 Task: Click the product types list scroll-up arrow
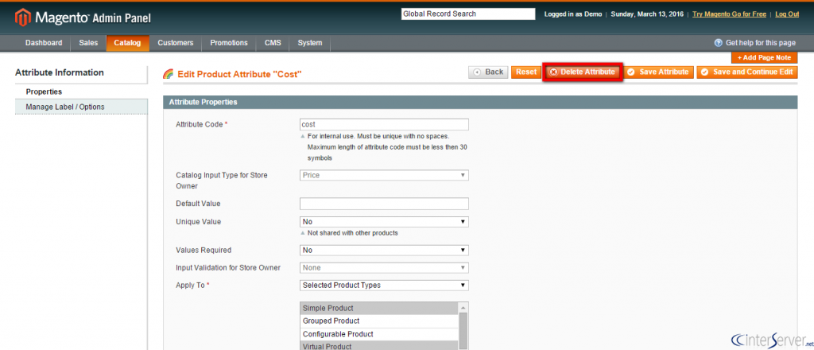pos(463,307)
